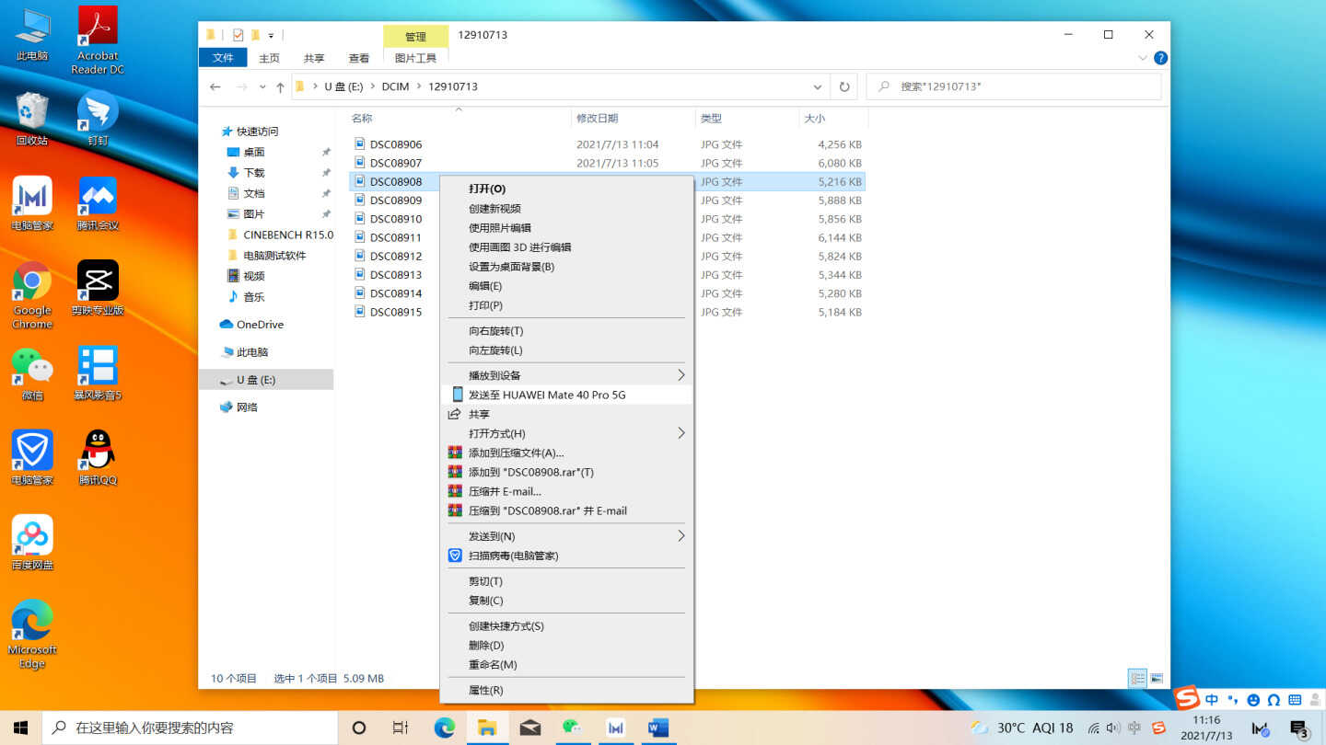Click DCIM in the address path

coord(395,86)
